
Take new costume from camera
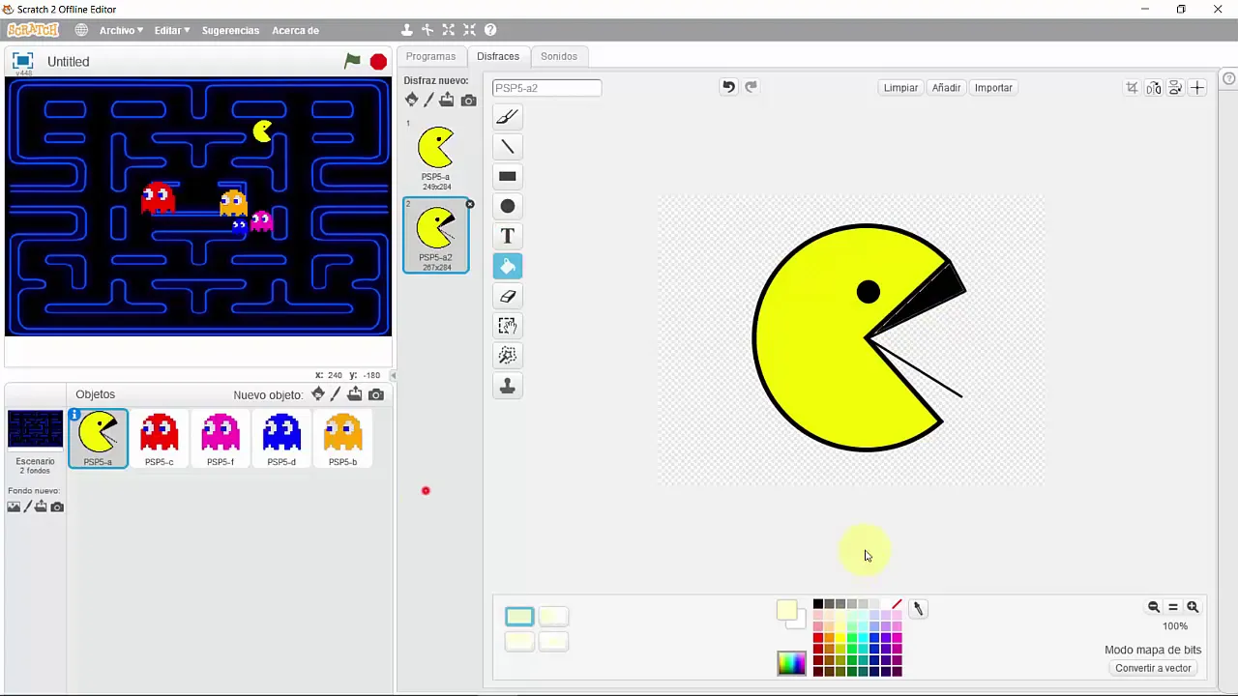(x=468, y=101)
